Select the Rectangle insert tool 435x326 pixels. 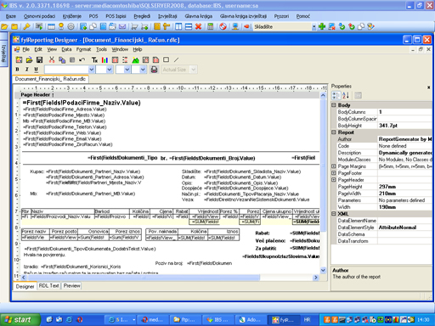[167, 59]
